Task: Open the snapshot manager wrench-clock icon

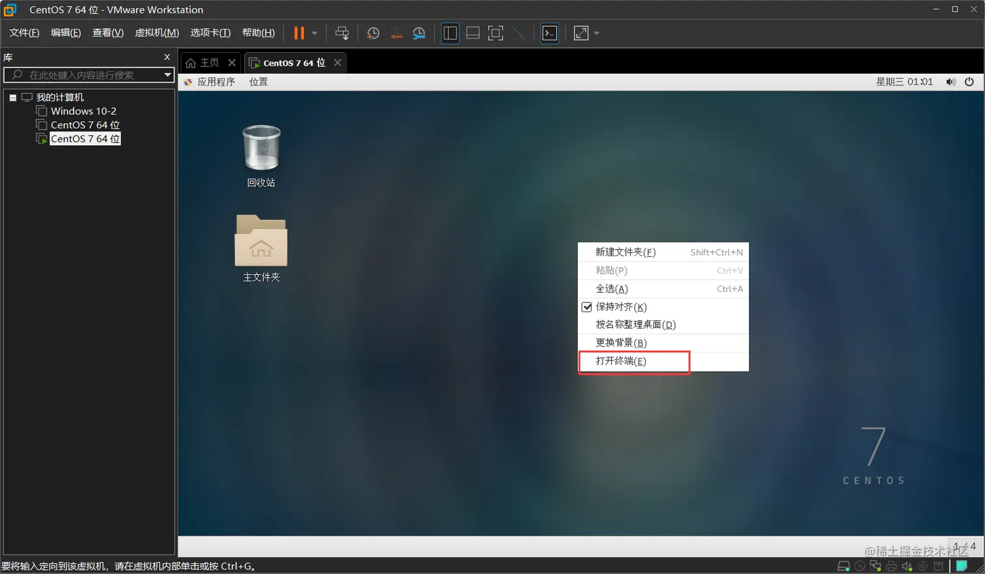Action: pyautogui.click(x=419, y=33)
